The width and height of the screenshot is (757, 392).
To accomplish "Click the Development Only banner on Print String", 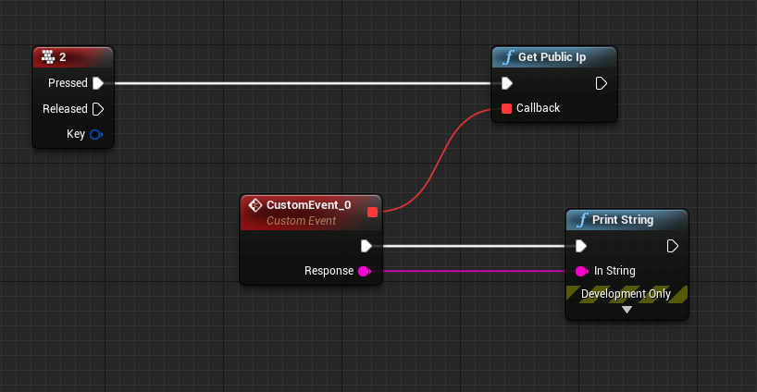I will (x=627, y=294).
